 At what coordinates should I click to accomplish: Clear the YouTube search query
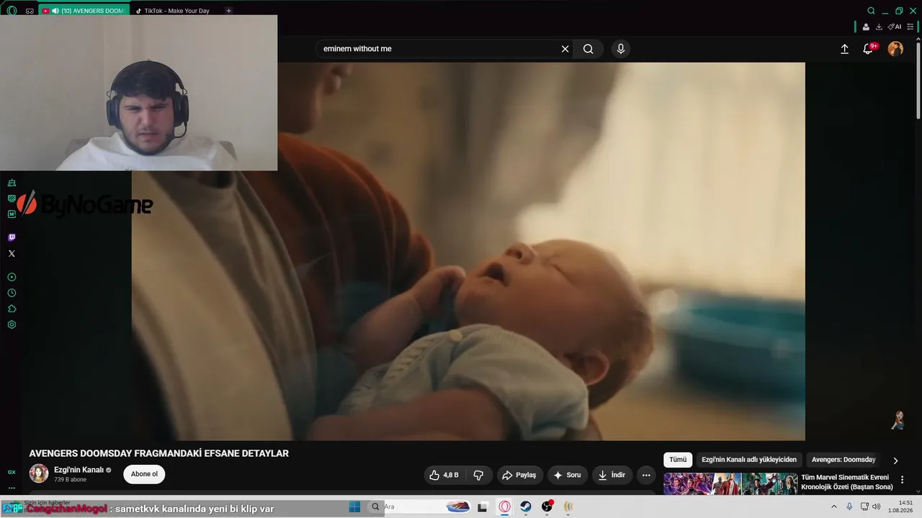click(565, 49)
